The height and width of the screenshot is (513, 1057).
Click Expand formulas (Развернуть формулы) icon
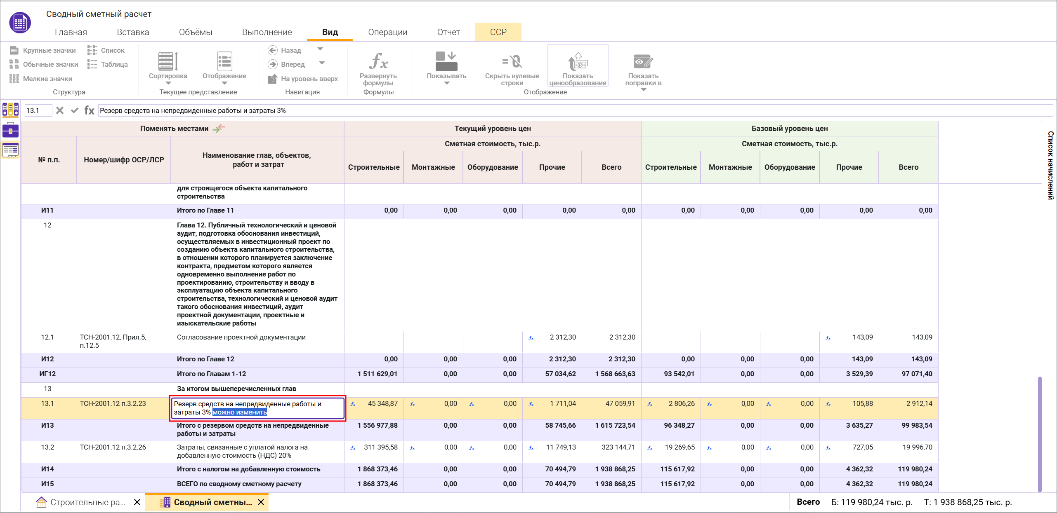[378, 62]
